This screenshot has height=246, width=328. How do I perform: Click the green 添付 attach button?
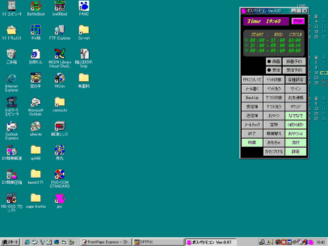(x=296, y=143)
